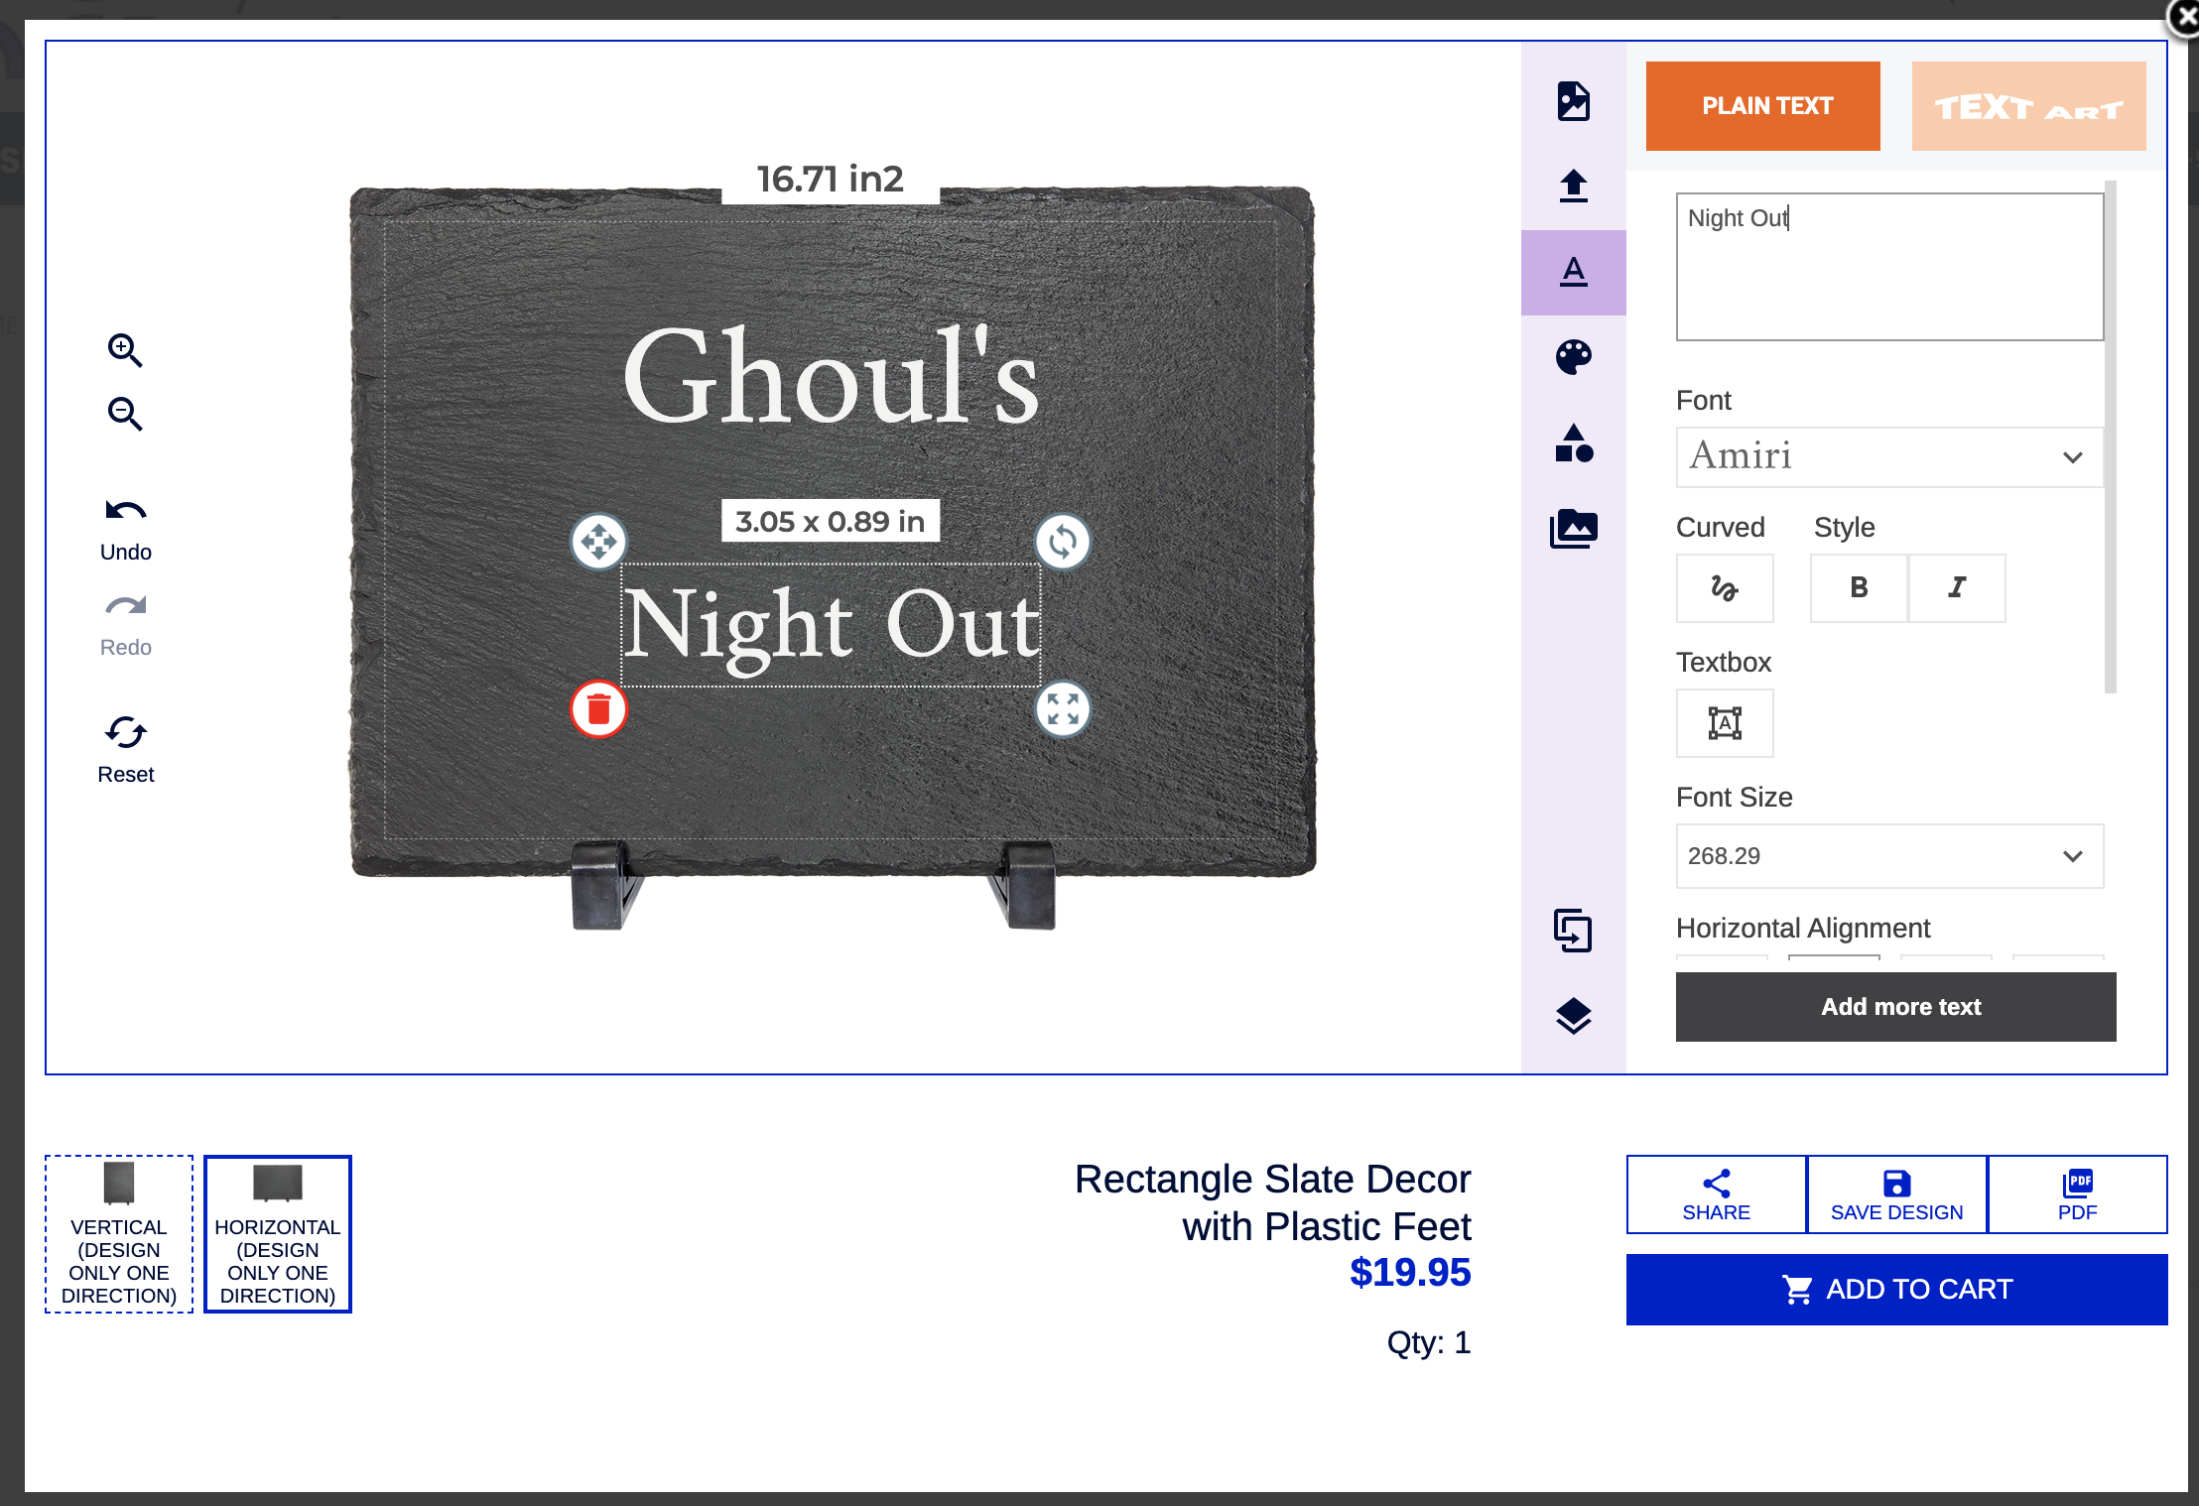Enable bold style for the text
Viewport: 2199px width, 1506px height.
[x=1858, y=587]
